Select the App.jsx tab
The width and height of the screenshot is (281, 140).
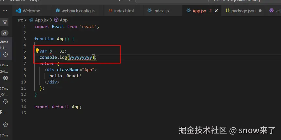[199, 11]
